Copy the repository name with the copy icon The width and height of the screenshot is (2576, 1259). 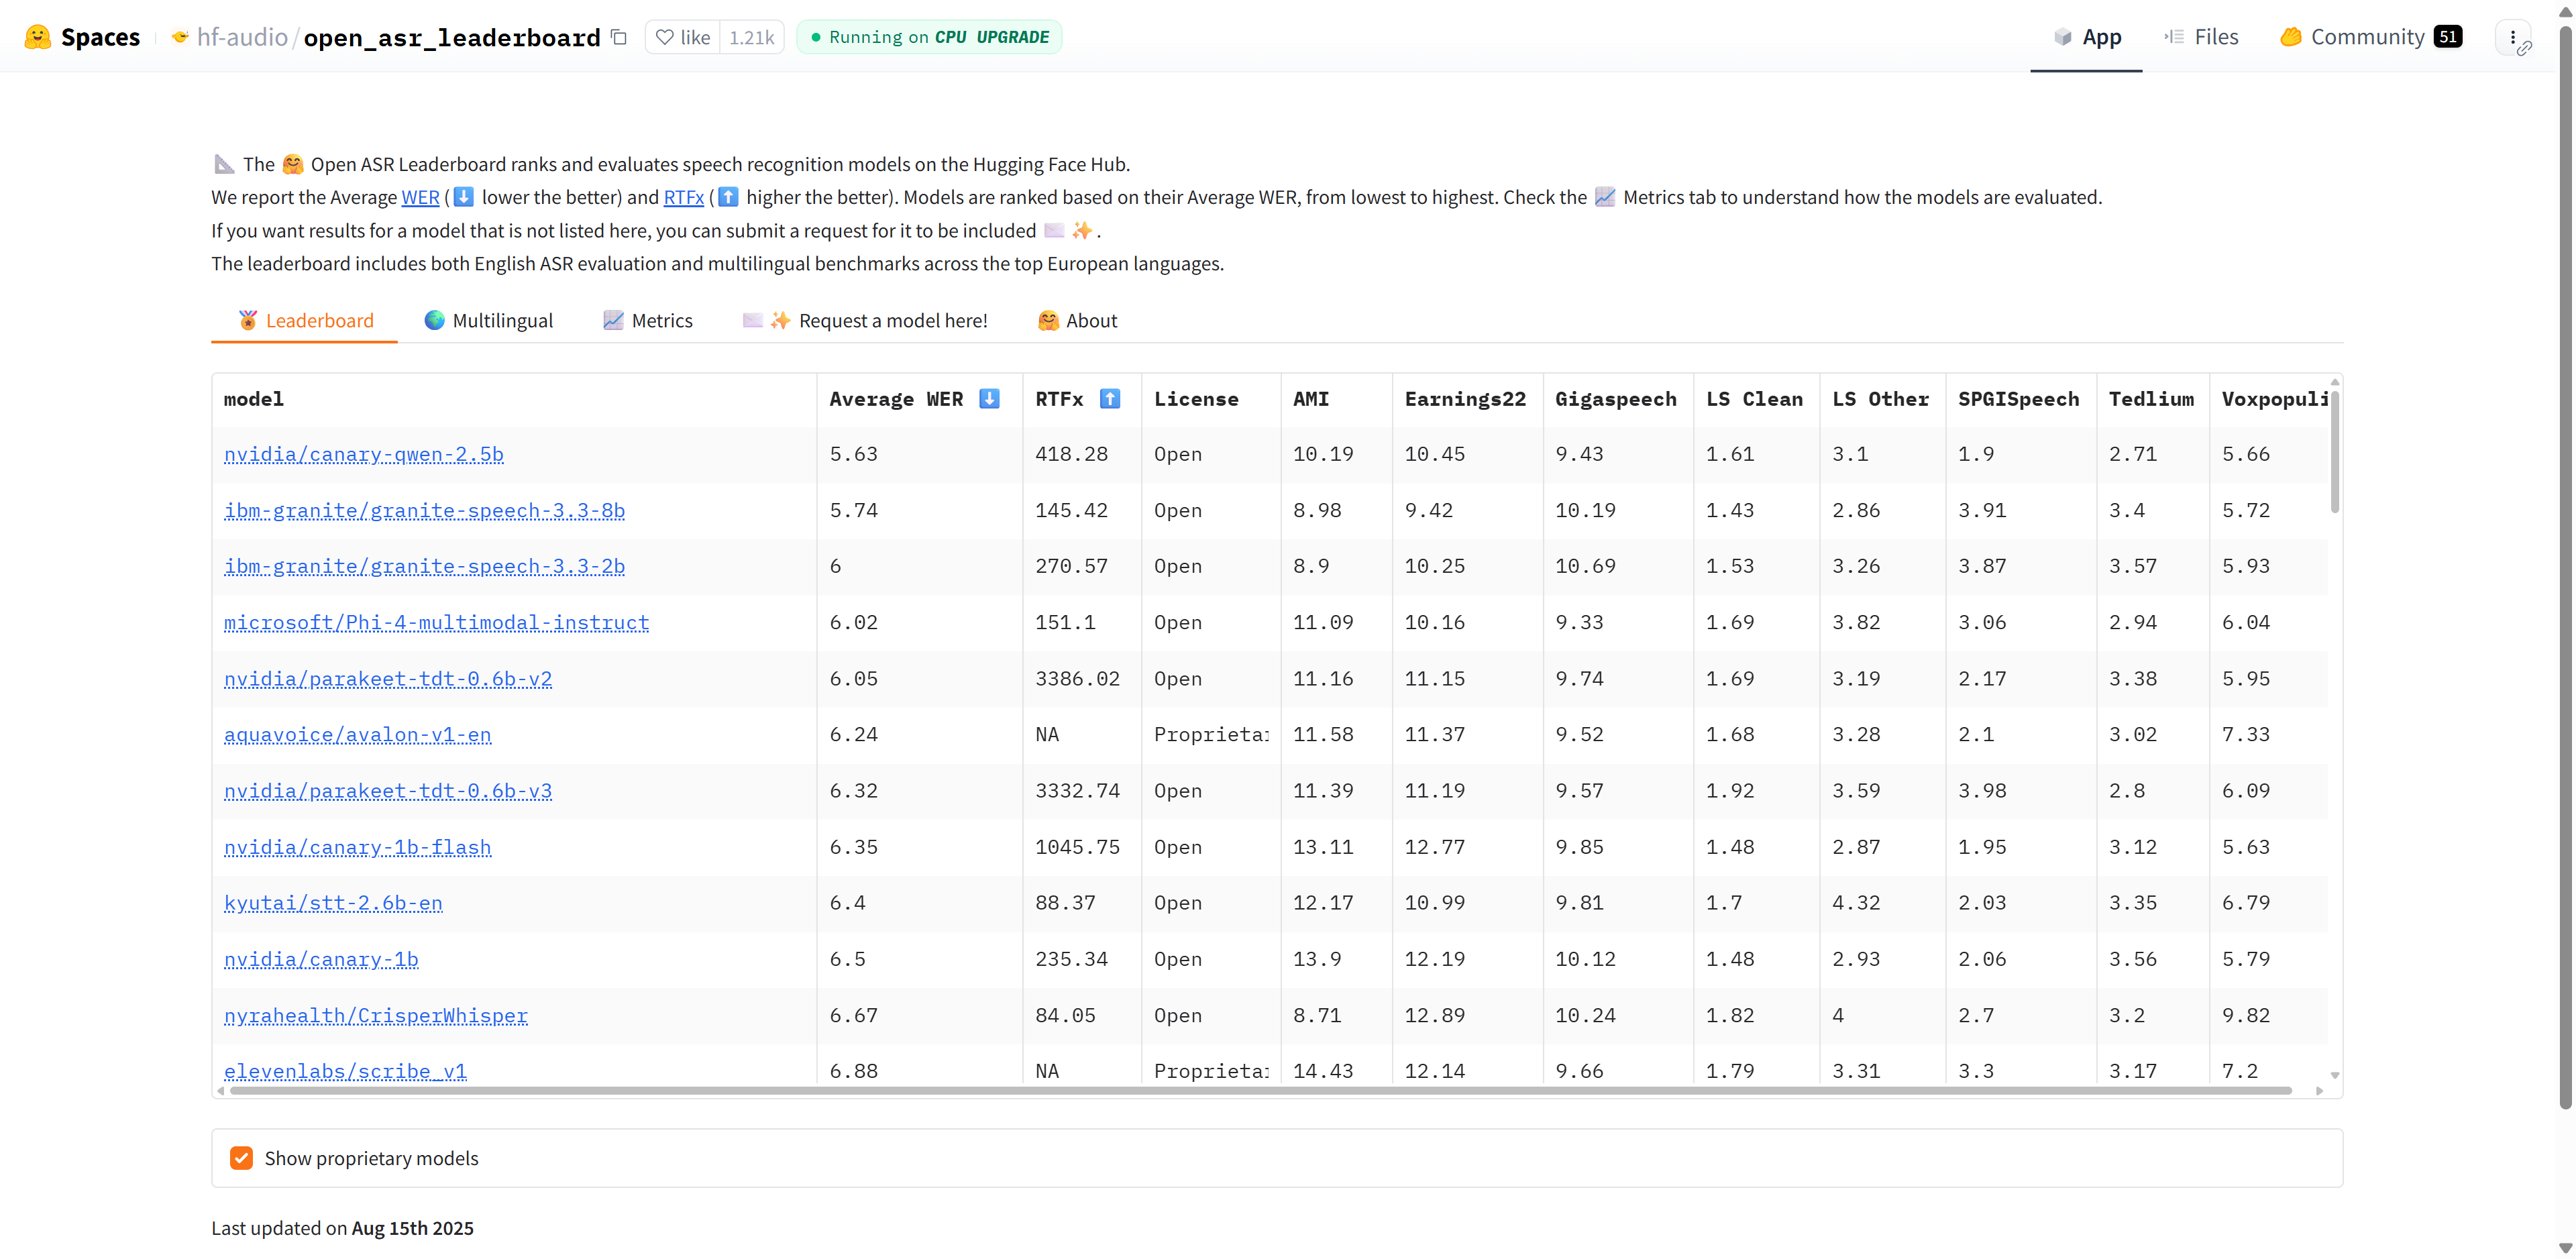coord(619,37)
